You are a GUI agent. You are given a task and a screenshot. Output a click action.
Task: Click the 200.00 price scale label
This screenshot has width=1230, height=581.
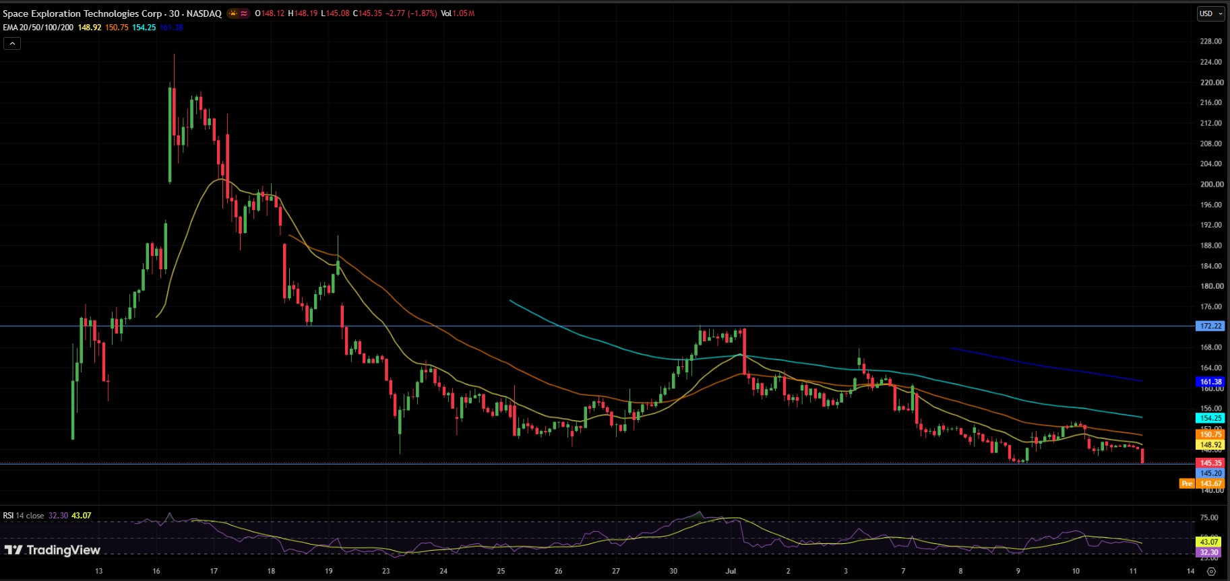(1211, 184)
